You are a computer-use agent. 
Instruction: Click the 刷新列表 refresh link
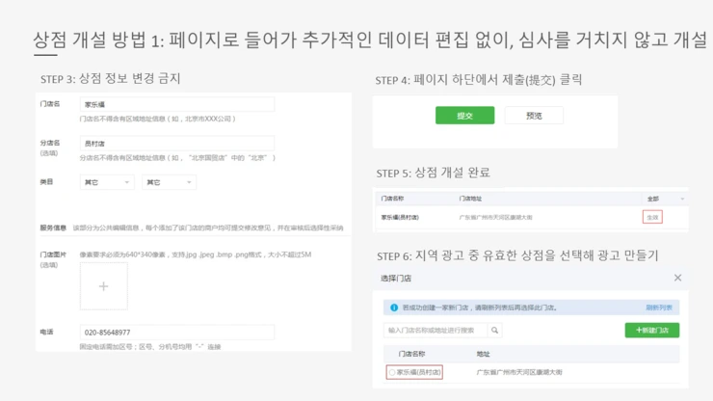[659, 307]
